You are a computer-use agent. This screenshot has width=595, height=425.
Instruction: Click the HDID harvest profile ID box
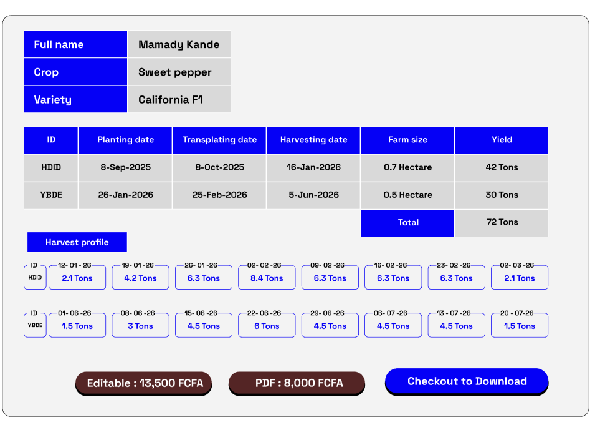click(x=35, y=278)
